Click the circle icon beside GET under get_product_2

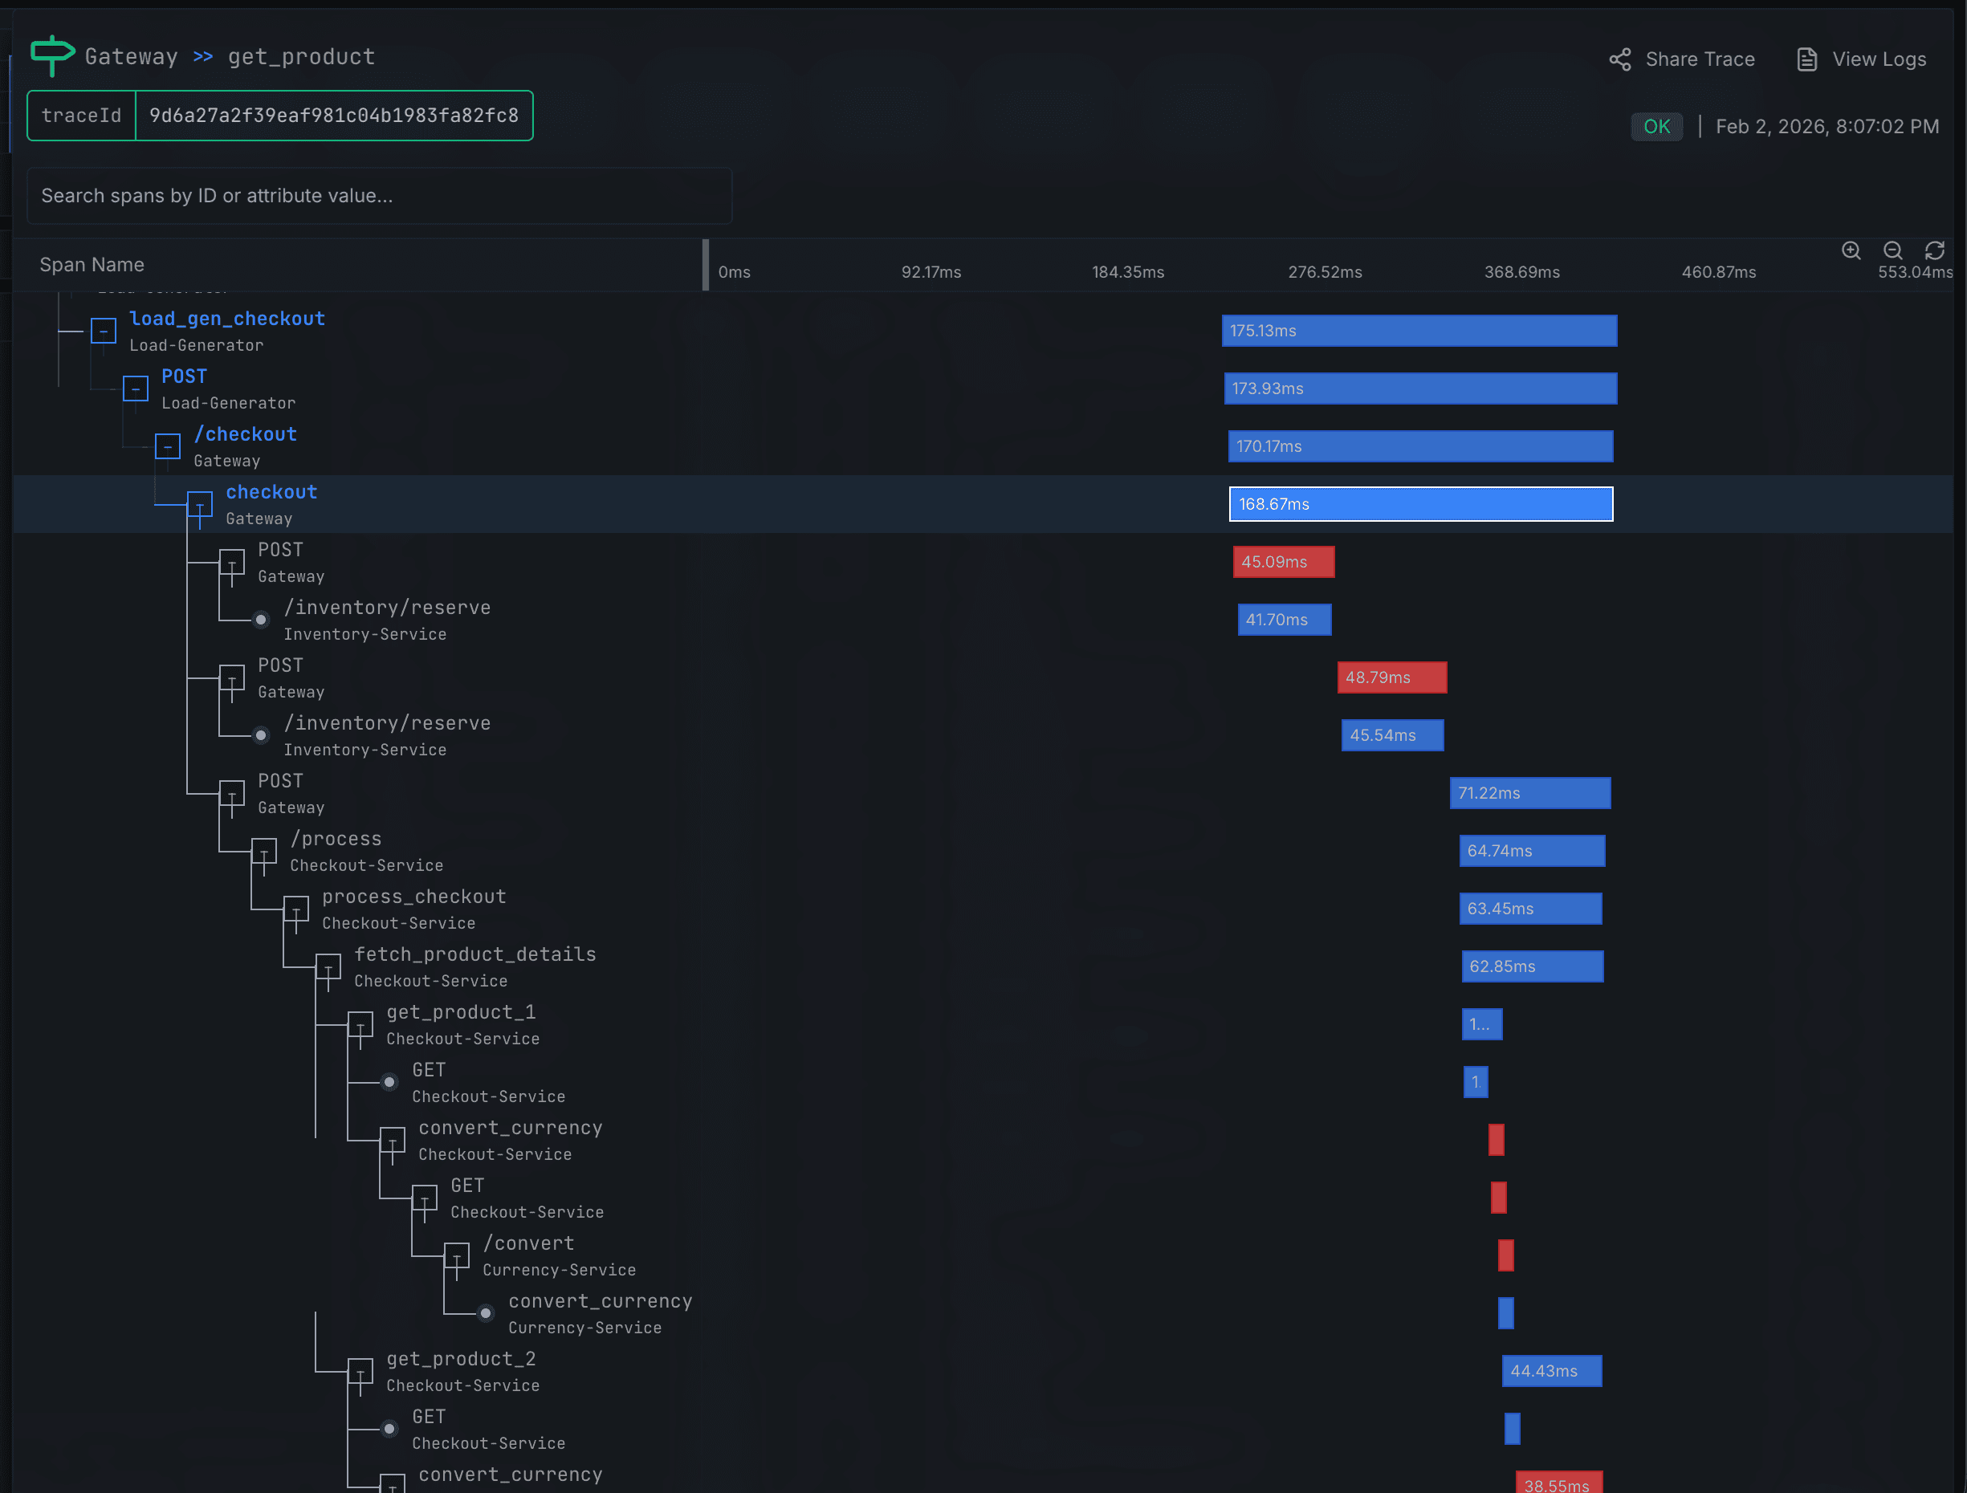point(389,1429)
